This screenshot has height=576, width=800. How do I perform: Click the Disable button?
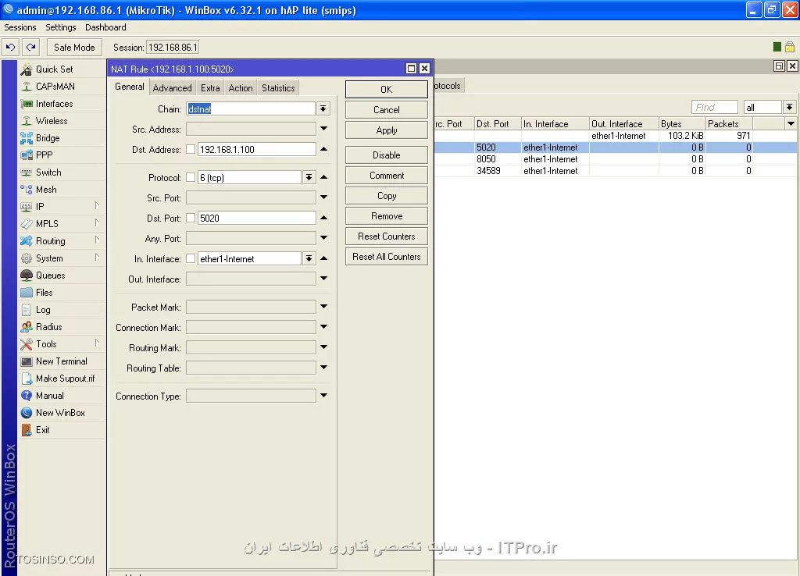386,155
